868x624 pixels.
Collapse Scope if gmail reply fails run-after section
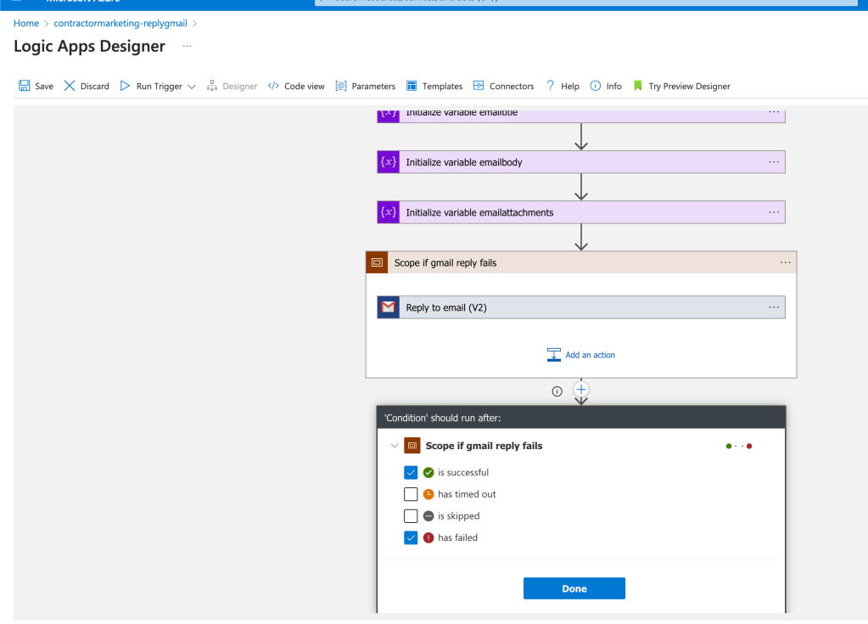[x=395, y=446]
